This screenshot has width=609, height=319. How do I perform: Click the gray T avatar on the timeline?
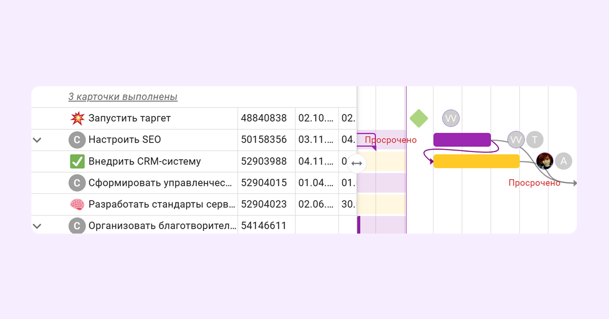534,140
